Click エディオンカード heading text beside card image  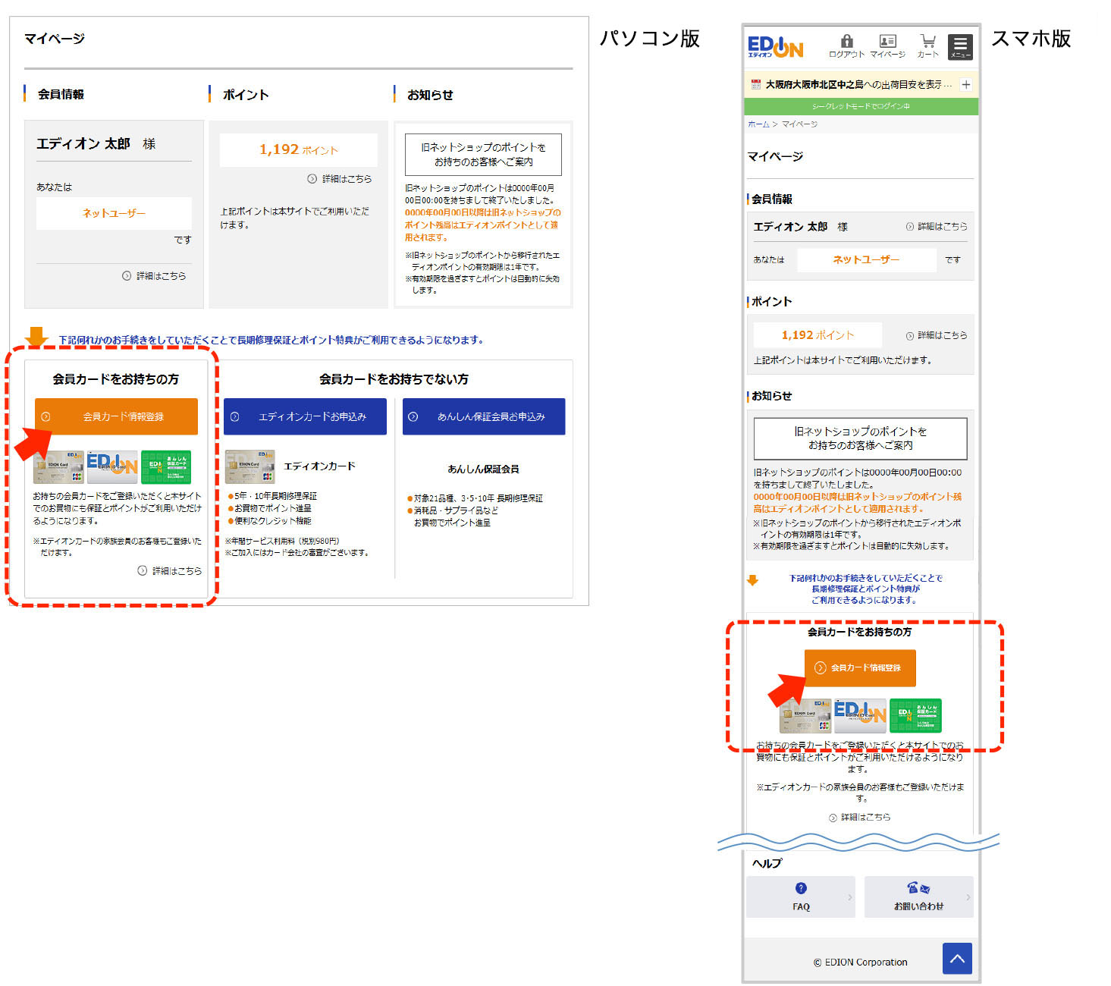[x=319, y=466]
